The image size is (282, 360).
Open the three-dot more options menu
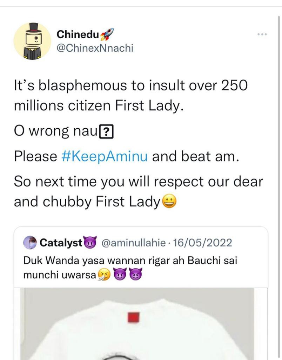[x=262, y=34]
